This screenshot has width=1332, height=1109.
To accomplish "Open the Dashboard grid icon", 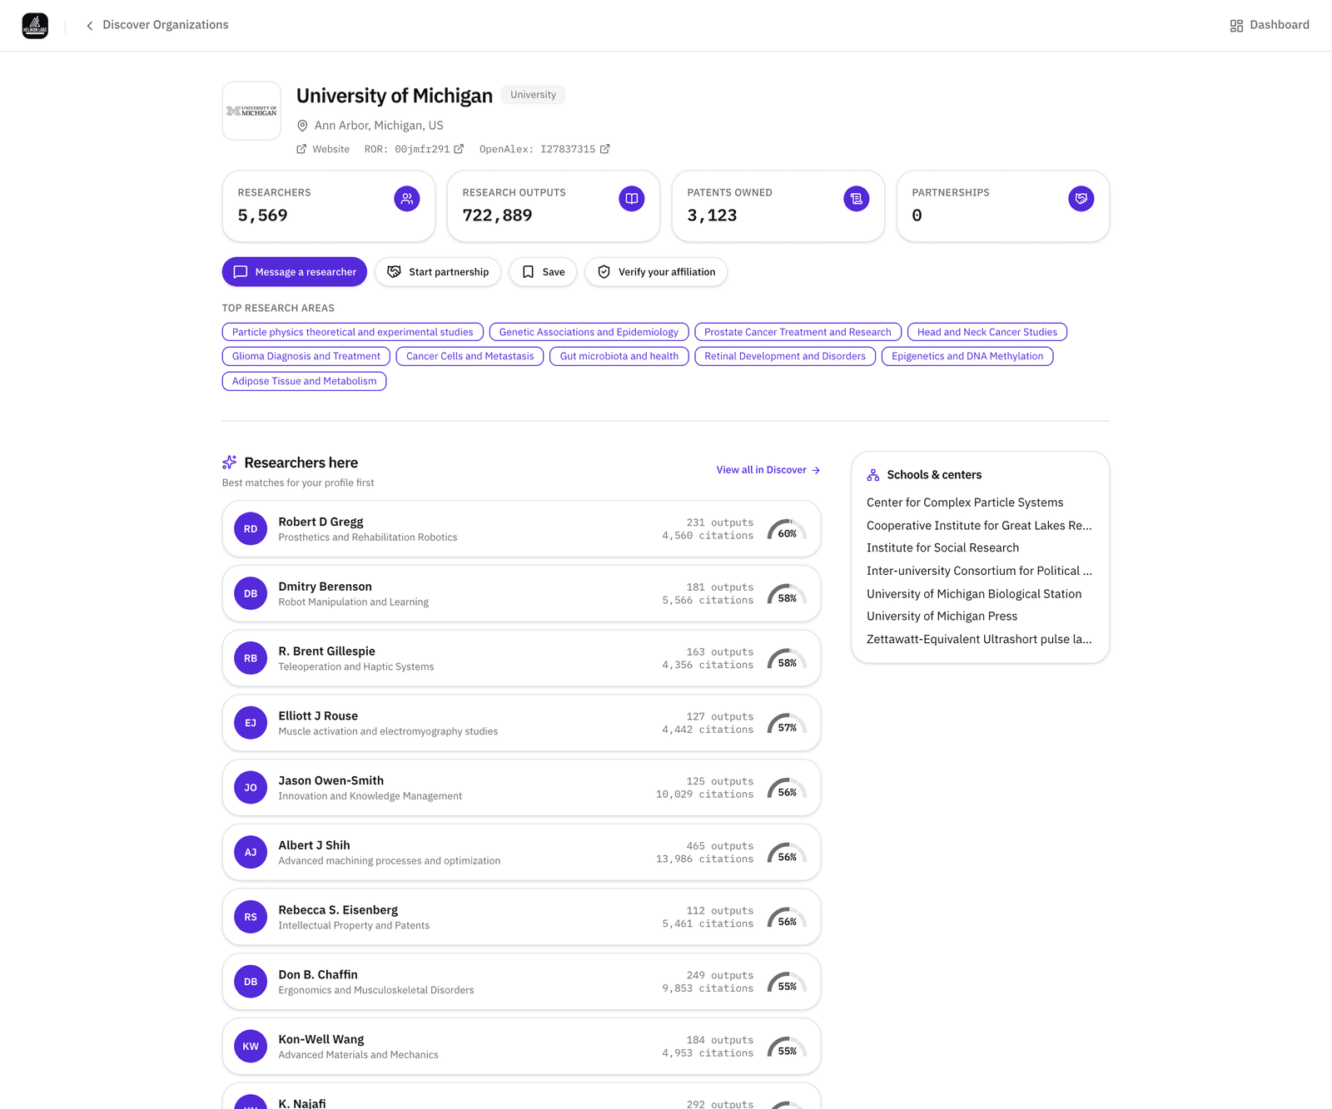I will 1236,26.
